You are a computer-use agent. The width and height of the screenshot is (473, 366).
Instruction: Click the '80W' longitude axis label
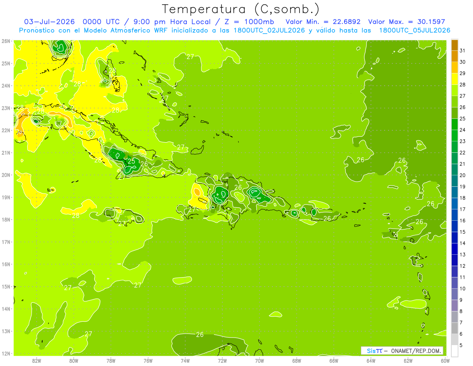coord(74,360)
